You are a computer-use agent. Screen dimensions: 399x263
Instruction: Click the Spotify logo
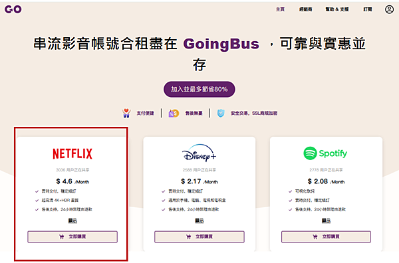(325, 153)
